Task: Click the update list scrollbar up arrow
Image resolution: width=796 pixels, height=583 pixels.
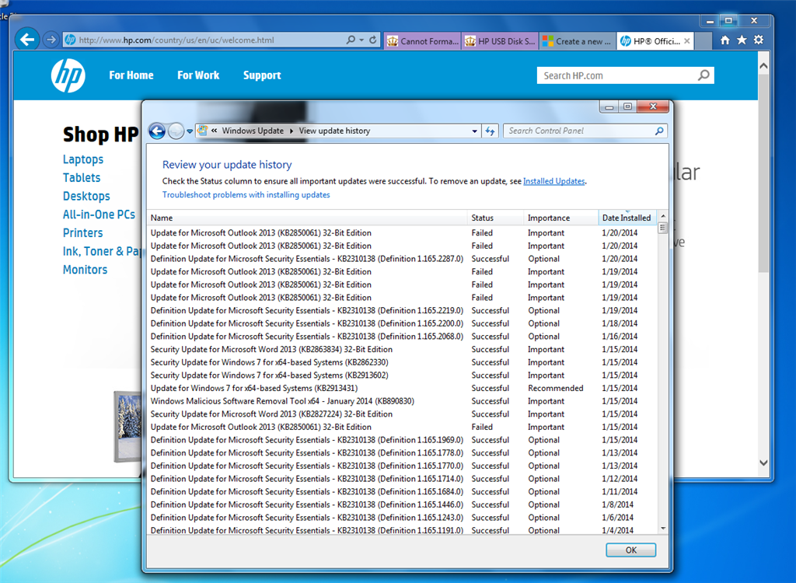Action: [x=662, y=216]
